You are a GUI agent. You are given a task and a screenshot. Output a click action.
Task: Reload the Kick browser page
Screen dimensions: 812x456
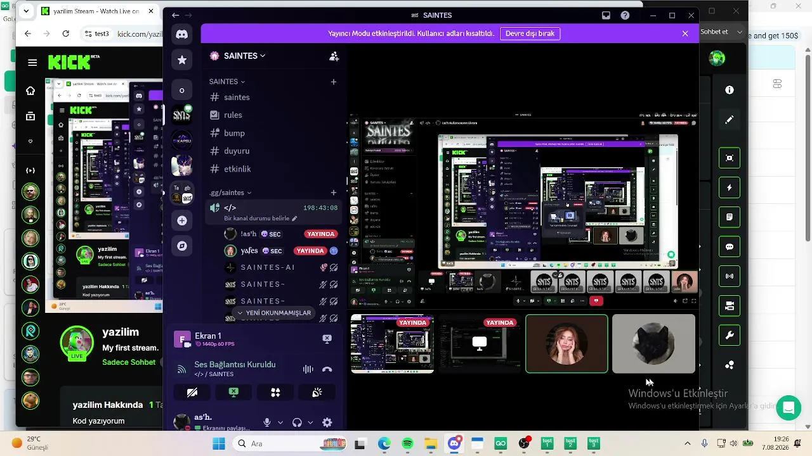(65, 34)
